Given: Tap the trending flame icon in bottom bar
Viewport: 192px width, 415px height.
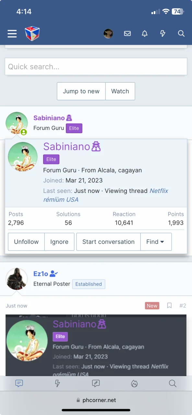Looking at the screenshot, I should [134, 384].
